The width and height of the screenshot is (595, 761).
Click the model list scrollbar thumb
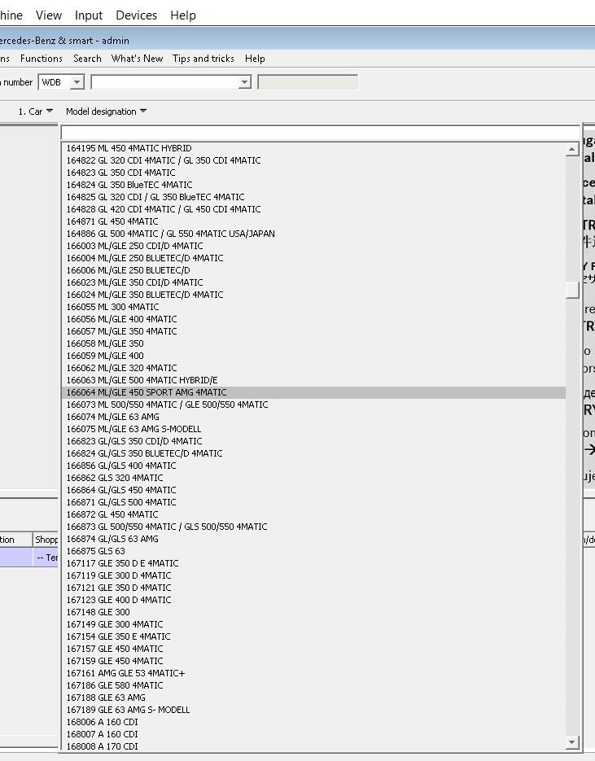[573, 291]
